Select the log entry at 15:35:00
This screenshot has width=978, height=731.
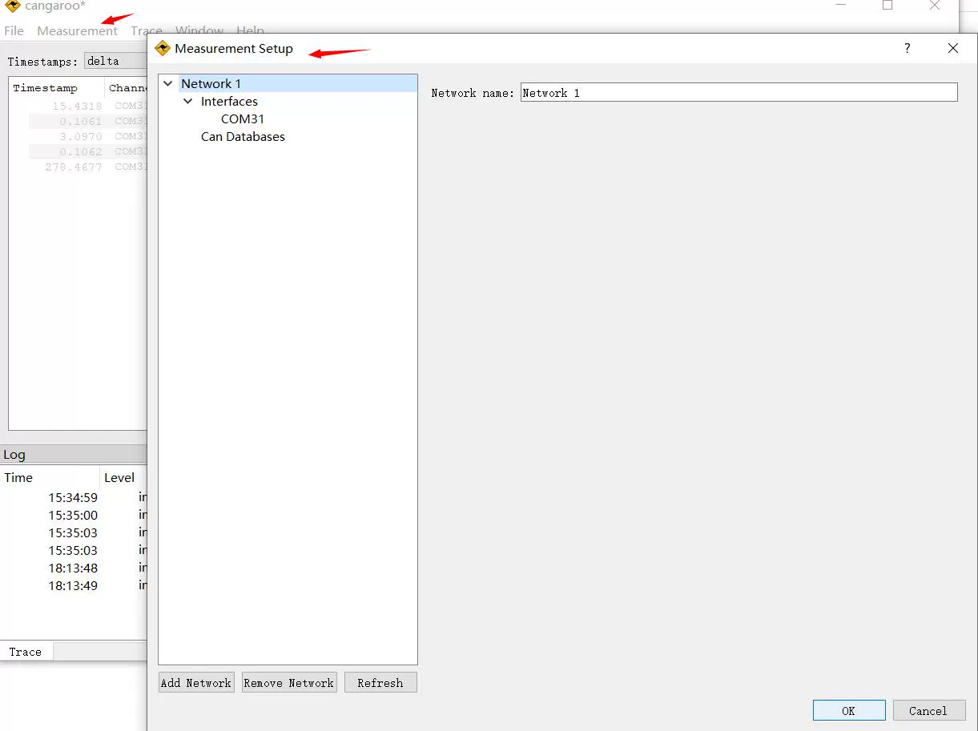click(x=74, y=515)
